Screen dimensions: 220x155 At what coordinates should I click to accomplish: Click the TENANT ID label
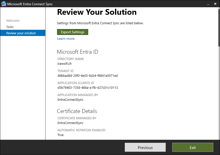pyautogui.click(x=65, y=71)
